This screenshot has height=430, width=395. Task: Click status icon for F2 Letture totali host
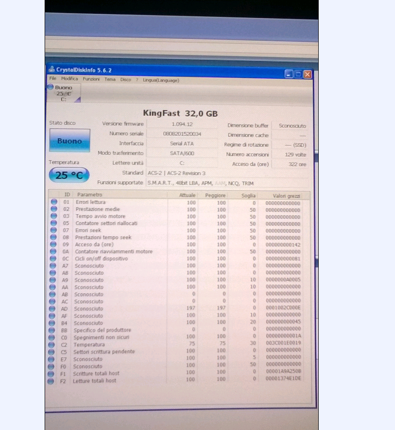point(51,381)
